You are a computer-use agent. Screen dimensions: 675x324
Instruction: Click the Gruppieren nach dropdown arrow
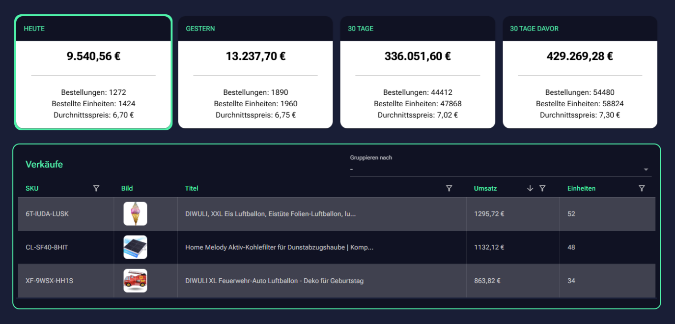(x=646, y=170)
